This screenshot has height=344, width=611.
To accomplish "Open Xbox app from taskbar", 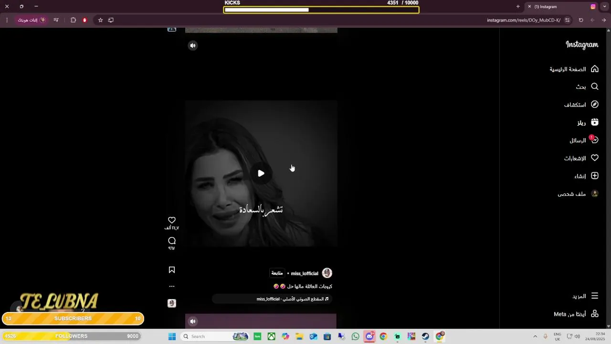I will (x=271, y=336).
